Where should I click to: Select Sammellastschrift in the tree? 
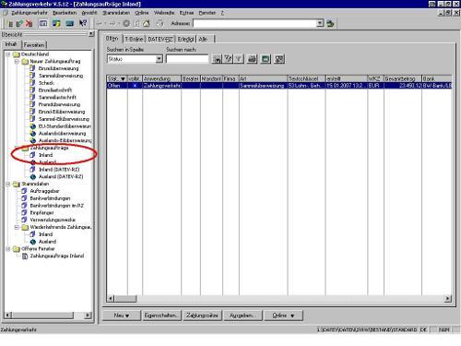[x=57, y=97]
